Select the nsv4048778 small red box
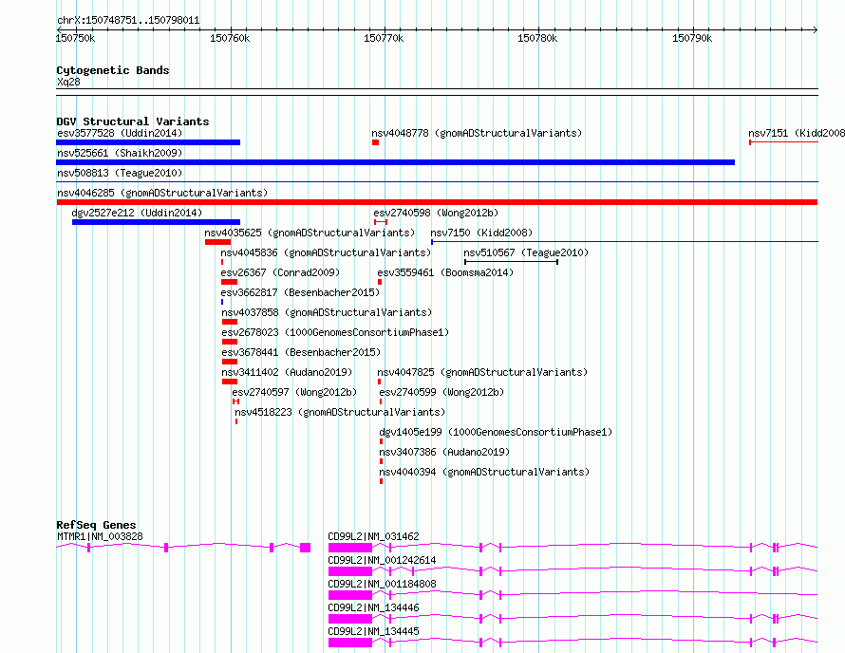 [x=376, y=142]
